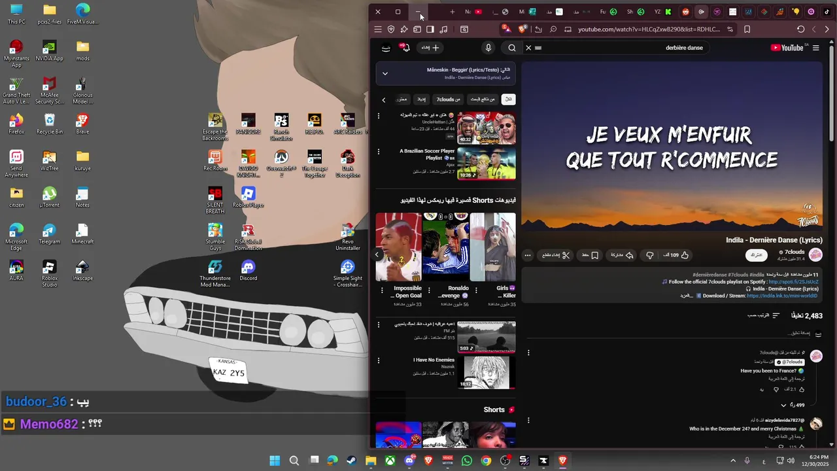Click the lyrics video player area

click(x=672, y=147)
